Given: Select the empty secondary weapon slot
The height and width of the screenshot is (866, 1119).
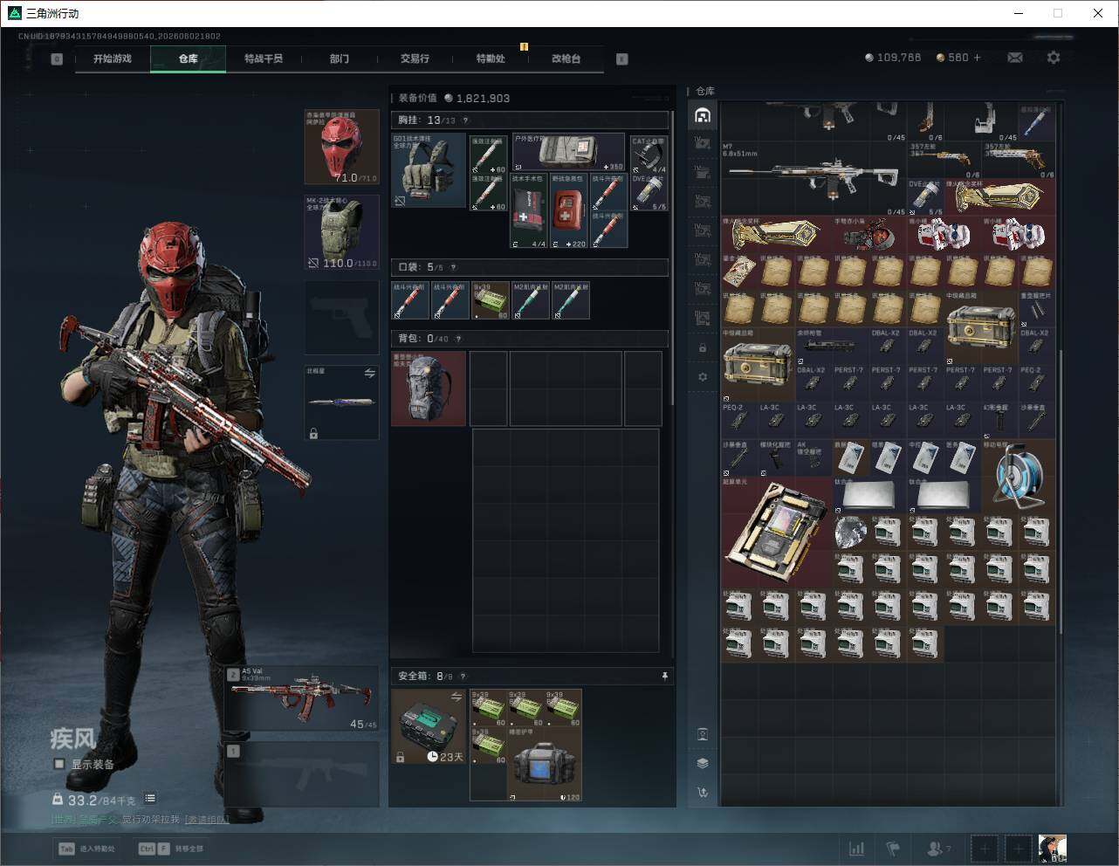Looking at the screenshot, I should pyautogui.click(x=302, y=774).
